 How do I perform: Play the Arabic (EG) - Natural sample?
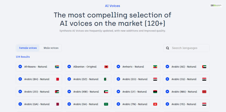click(x=118, y=79)
